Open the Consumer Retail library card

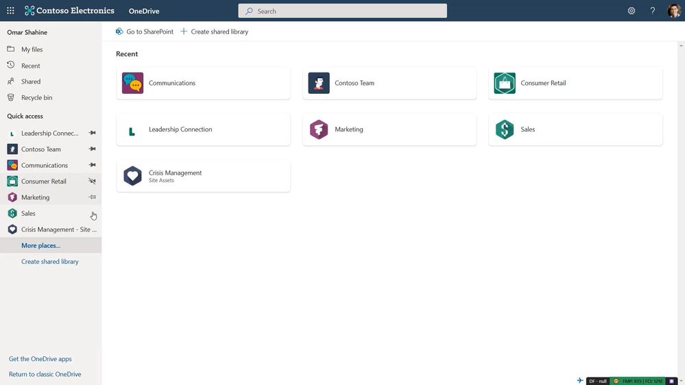(575, 83)
